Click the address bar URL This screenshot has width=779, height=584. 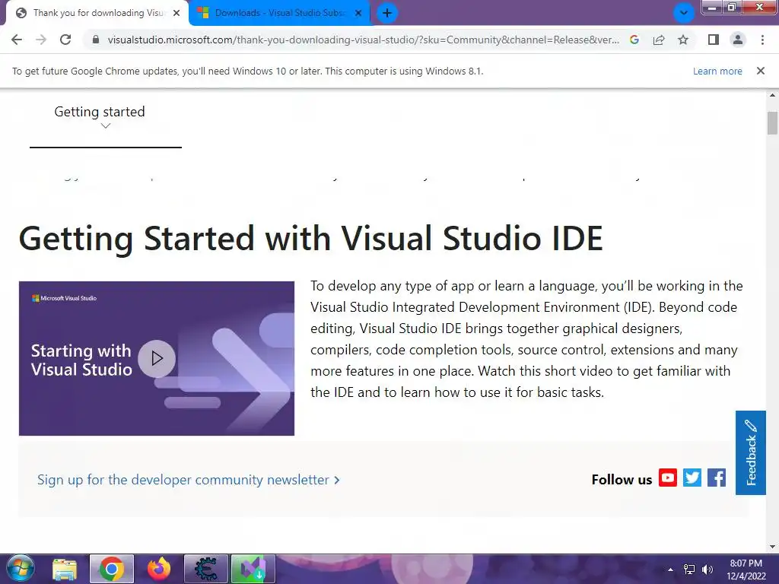coord(363,40)
